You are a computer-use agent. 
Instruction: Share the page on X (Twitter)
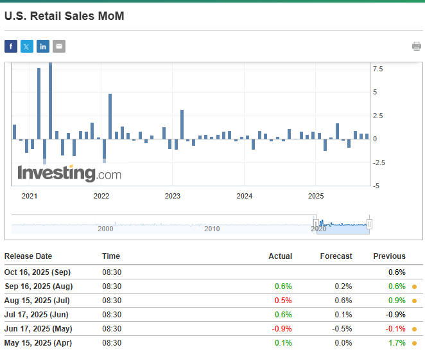click(27, 46)
